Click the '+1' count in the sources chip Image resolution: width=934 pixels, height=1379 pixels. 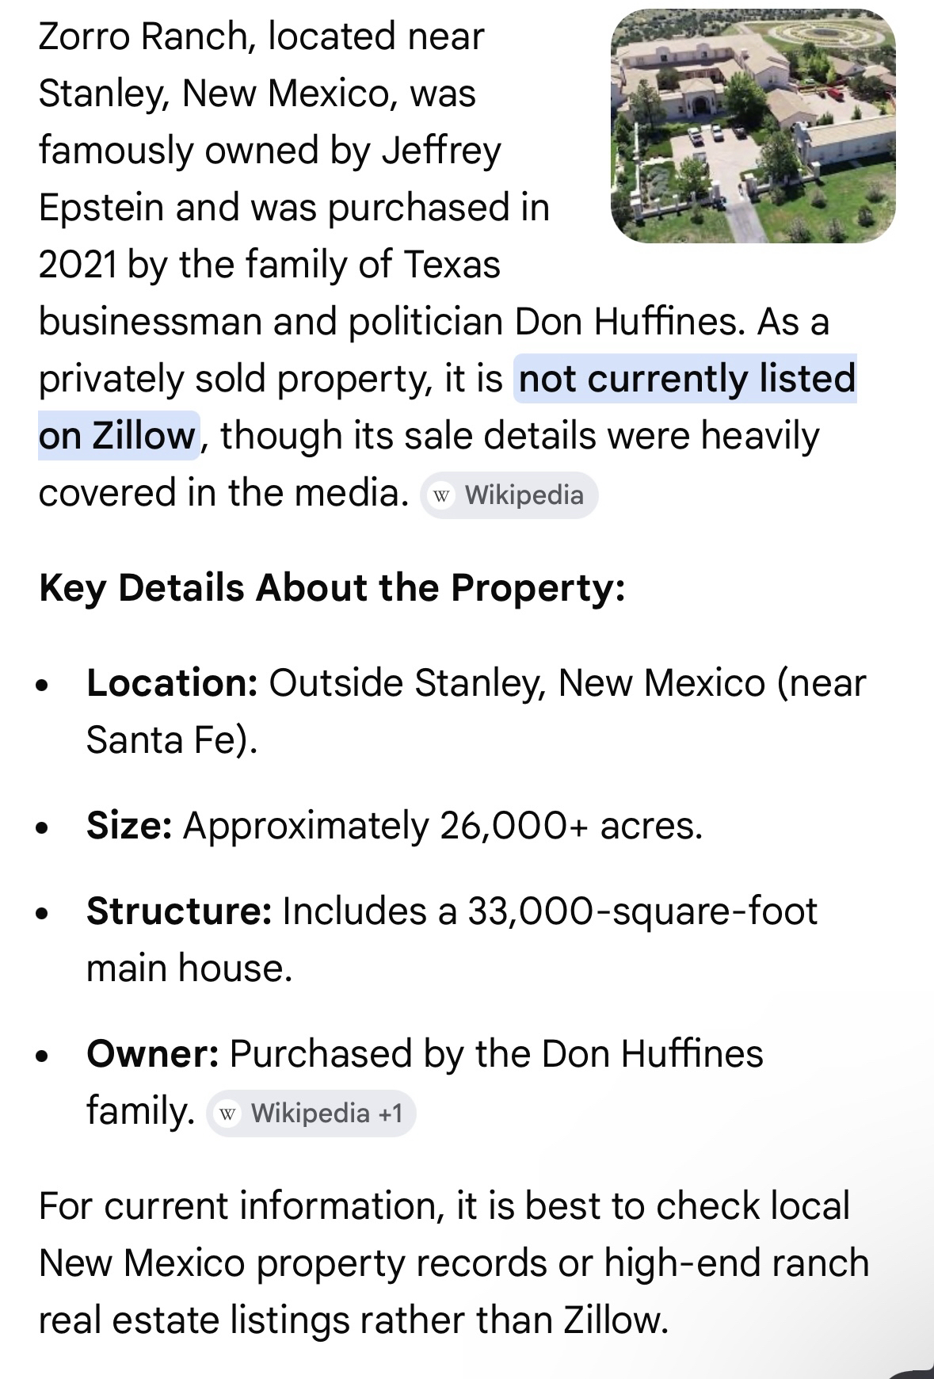coord(391,1114)
